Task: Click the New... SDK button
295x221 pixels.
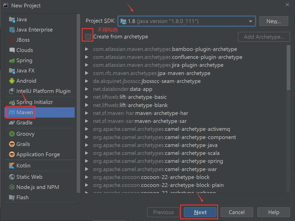Action: 274,21
